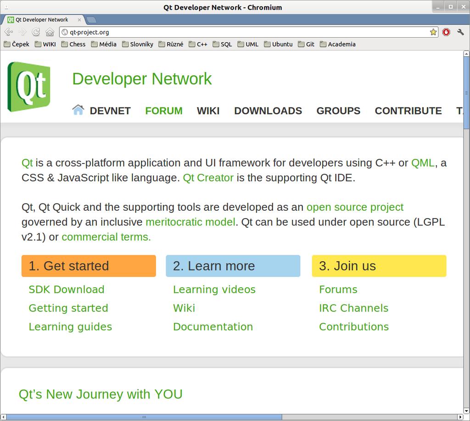Open IRC Channels link
Image resolution: width=470 pixels, height=421 pixels.
354,308
